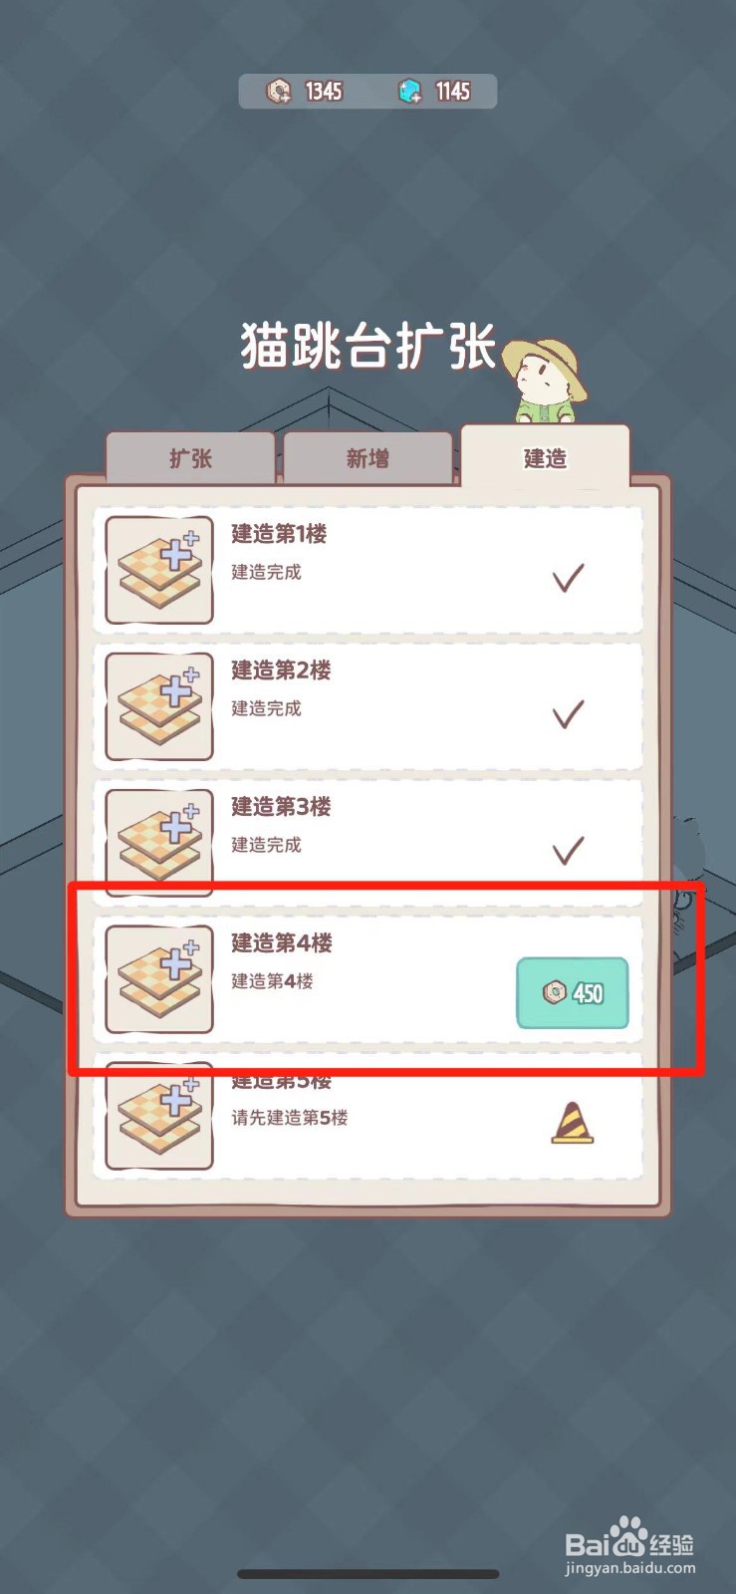This screenshot has height=1594, width=736.
Task: Select the 建造 tab
Action: (x=545, y=456)
